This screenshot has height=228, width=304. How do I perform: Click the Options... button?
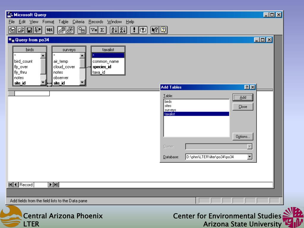coord(243,137)
